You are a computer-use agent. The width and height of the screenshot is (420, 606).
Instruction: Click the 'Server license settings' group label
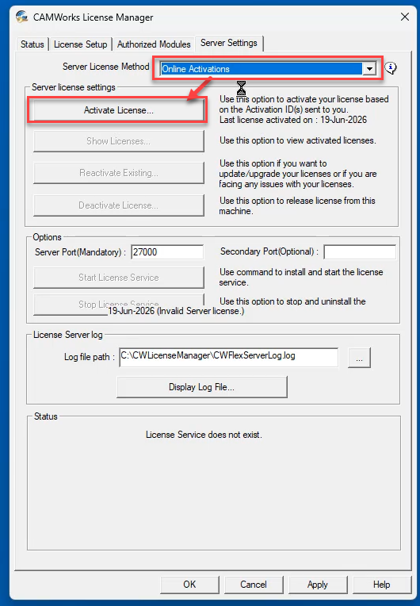74,87
